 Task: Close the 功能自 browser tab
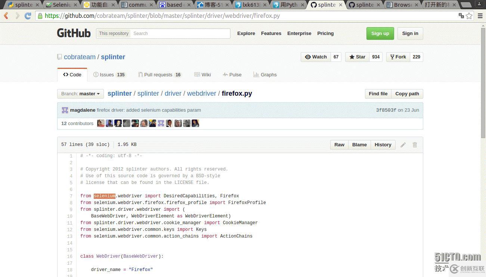tap(114, 5)
